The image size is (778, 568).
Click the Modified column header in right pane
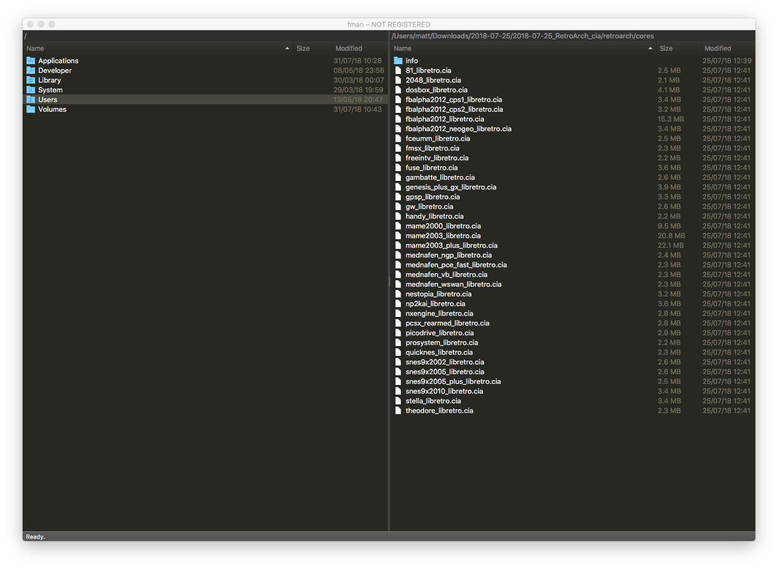[x=718, y=48]
